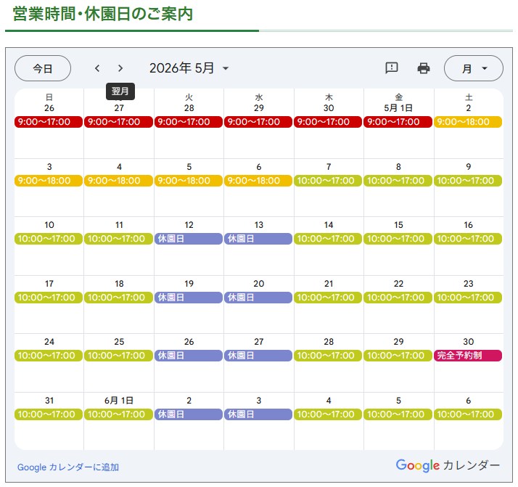Open the 休園日 event on May 12
The height and width of the screenshot is (487, 518).
(x=188, y=239)
